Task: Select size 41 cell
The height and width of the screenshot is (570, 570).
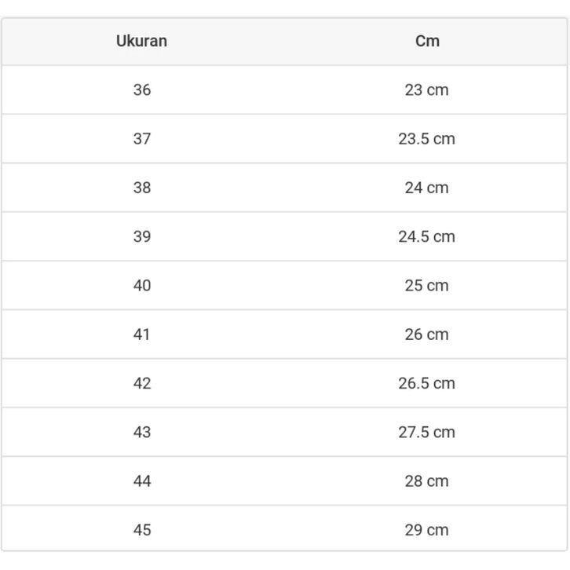Action: 141,334
